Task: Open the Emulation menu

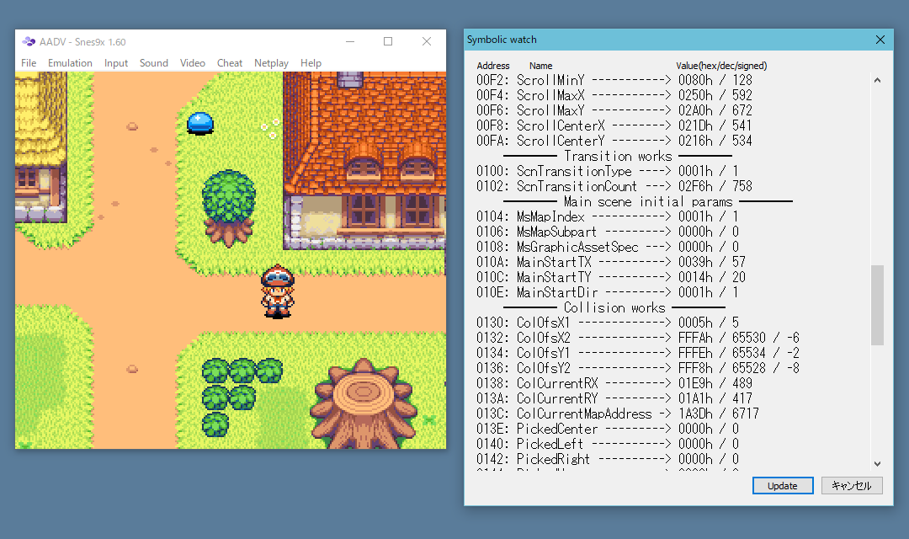Action: click(x=70, y=62)
